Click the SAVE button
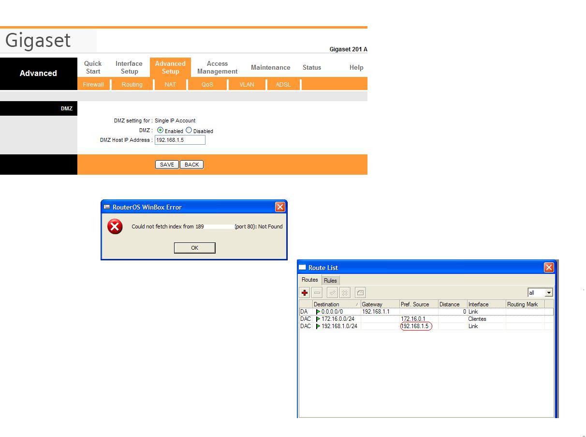 (167, 165)
